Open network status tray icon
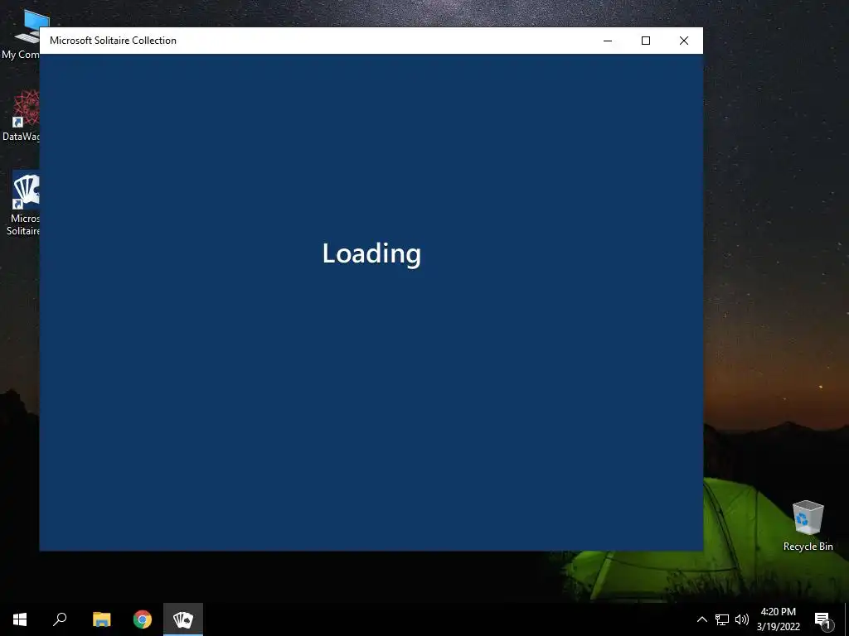The height and width of the screenshot is (636, 849). point(722,619)
